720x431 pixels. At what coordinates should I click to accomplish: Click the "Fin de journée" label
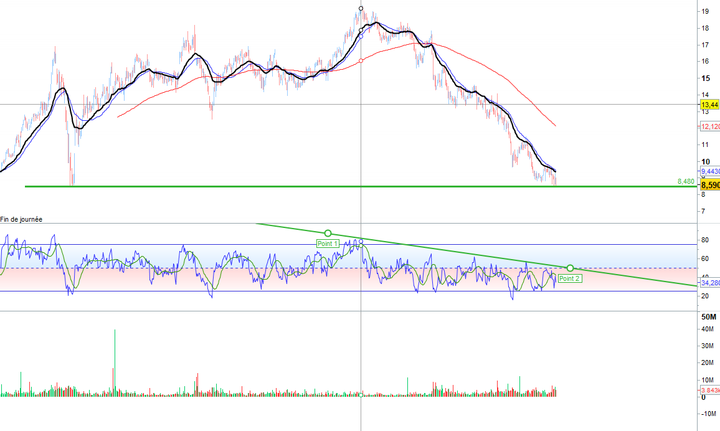[x=21, y=219]
